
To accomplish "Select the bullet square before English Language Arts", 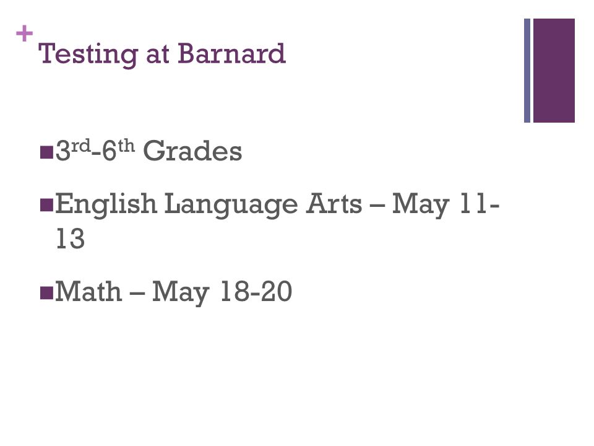I will pos(46,205).
